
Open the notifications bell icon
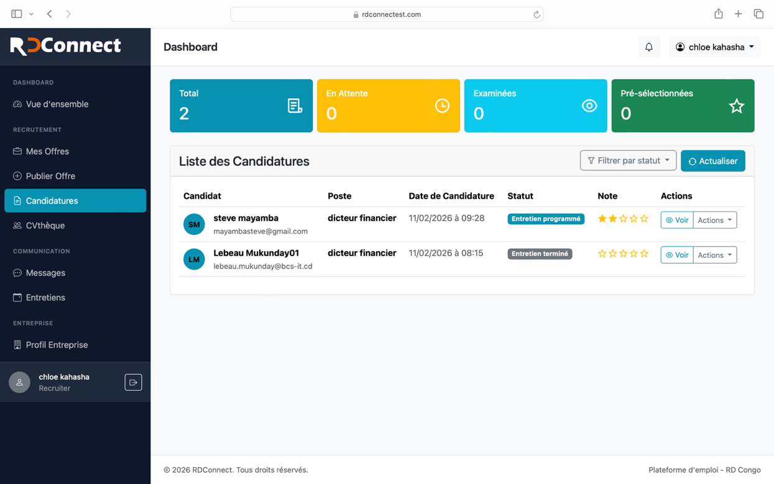648,47
